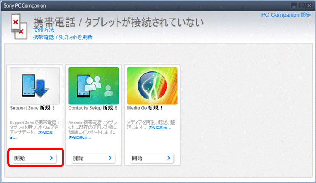
Task: Click the Media Go 新規！ title
Action: pyautogui.click(x=145, y=108)
